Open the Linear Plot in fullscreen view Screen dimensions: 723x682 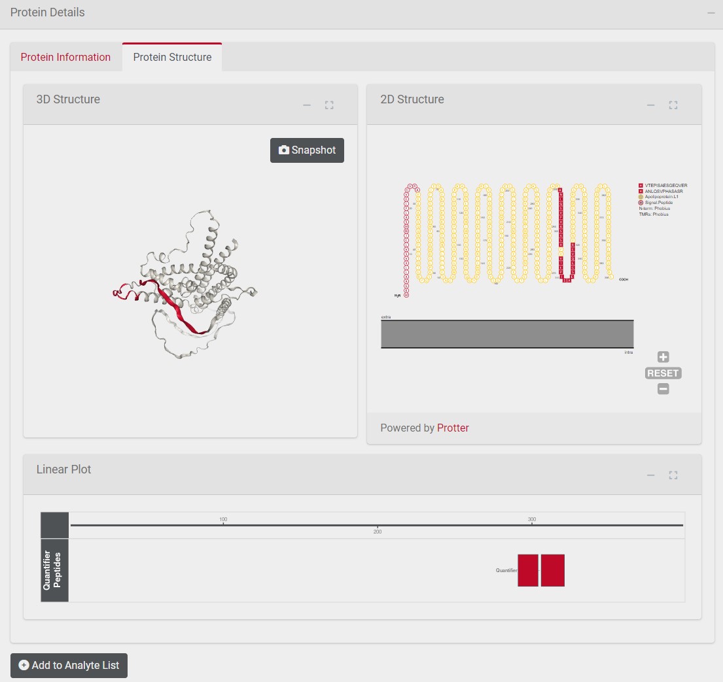673,475
